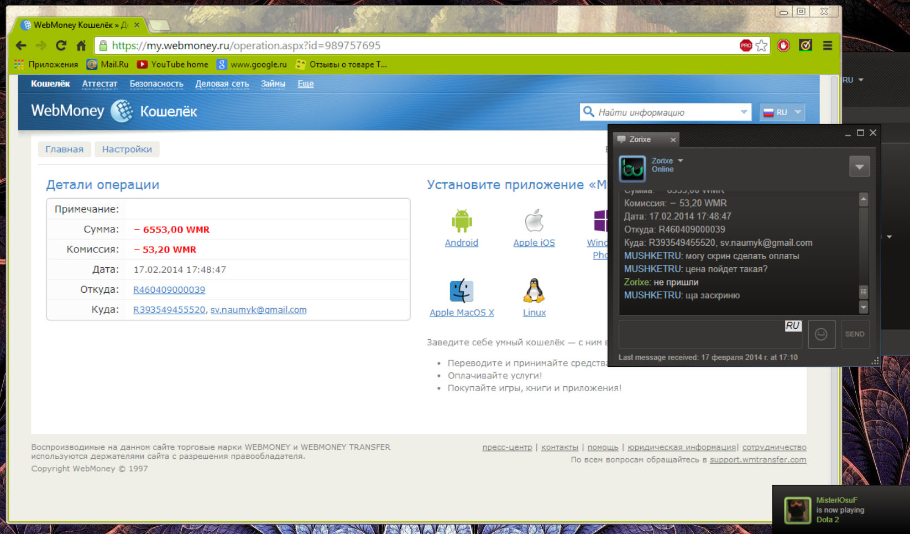Open the Android app link
Image resolution: width=910 pixels, height=534 pixels.
[462, 242]
